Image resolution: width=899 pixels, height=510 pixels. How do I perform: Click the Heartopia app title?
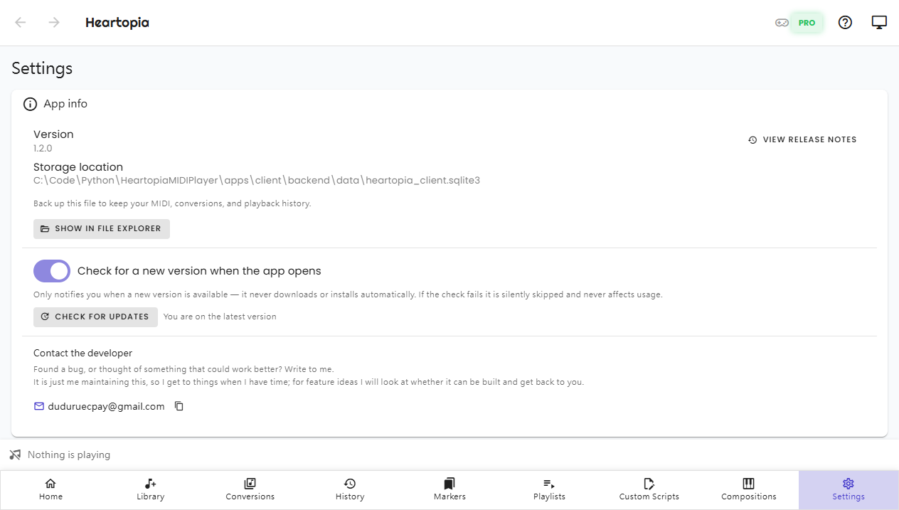[117, 23]
